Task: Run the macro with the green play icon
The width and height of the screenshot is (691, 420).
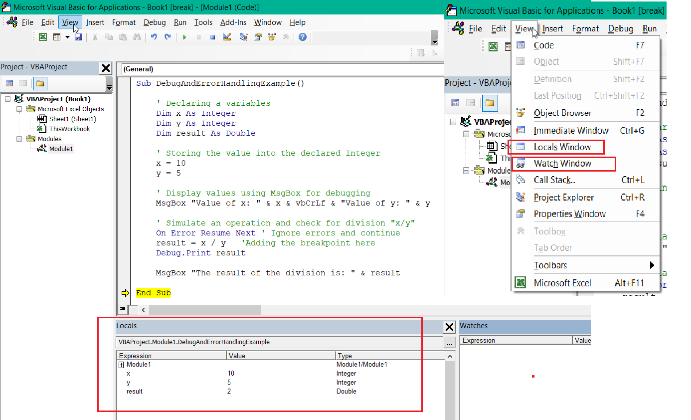Action: pyautogui.click(x=184, y=37)
